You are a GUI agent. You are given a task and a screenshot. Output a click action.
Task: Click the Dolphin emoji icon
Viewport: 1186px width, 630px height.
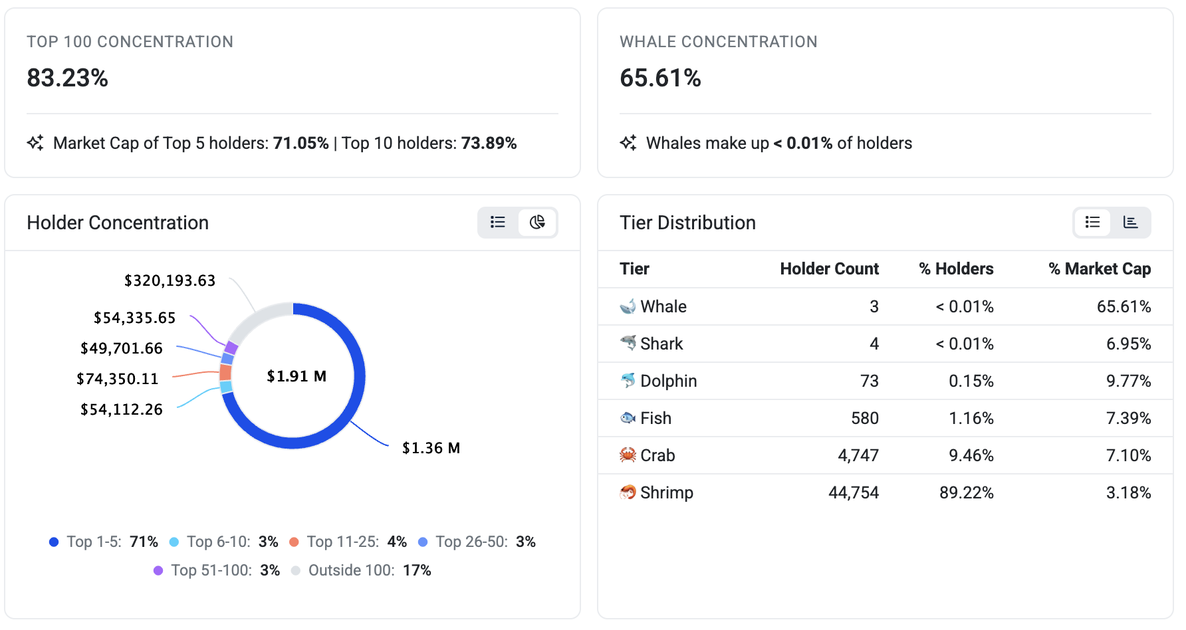pyautogui.click(x=628, y=381)
